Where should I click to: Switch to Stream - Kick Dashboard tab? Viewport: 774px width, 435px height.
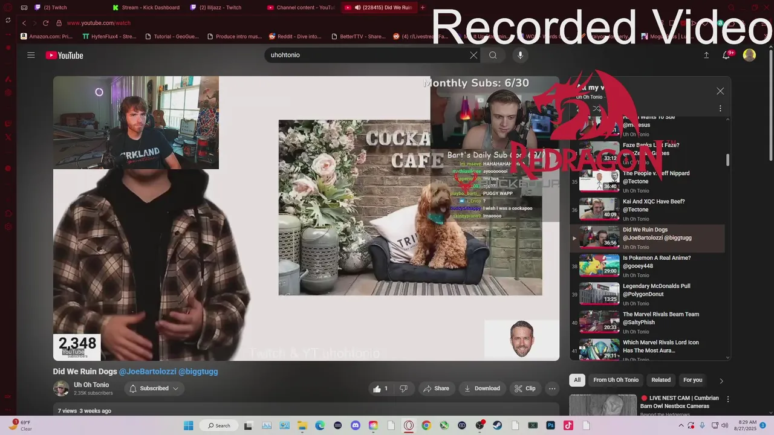(146, 7)
